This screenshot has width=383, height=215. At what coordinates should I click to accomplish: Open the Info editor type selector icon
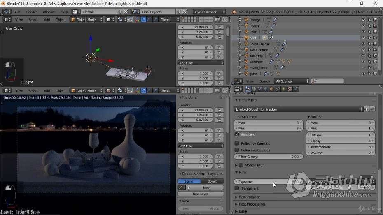tap(7, 12)
